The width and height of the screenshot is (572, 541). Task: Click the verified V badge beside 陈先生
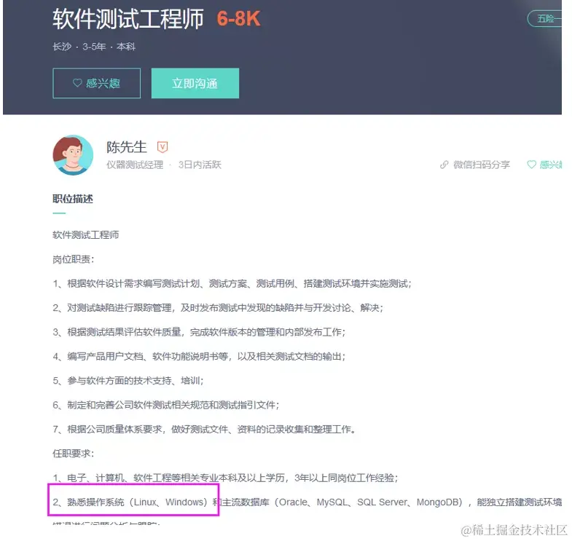coord(162,147)
